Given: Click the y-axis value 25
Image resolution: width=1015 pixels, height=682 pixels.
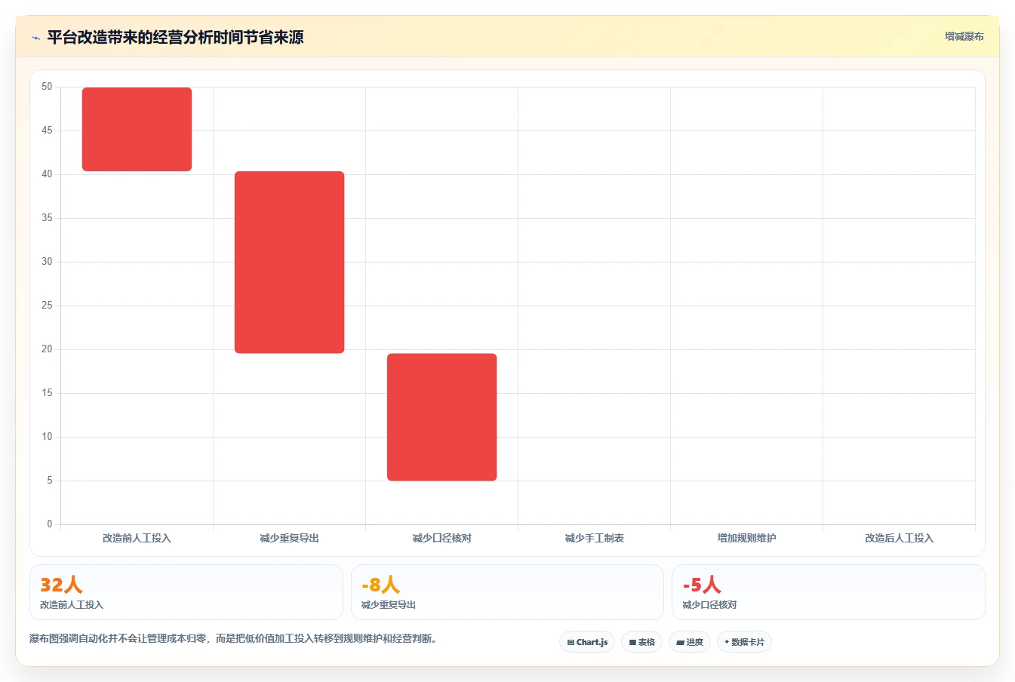Looking at the screenshot, I should coord(47,306).
